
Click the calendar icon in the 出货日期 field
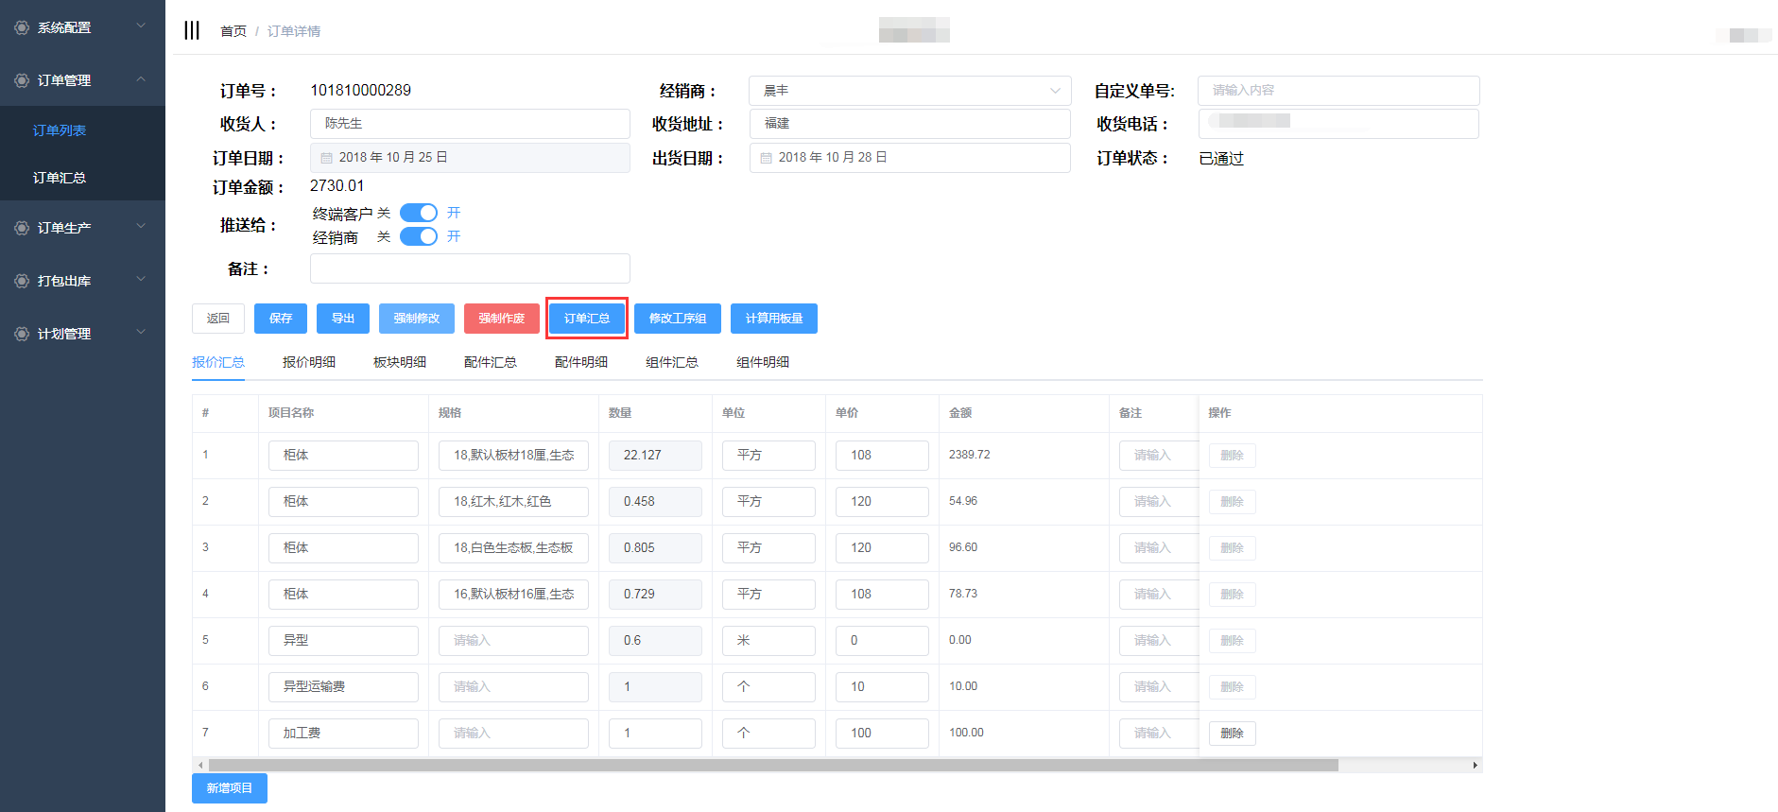(766, 158)
